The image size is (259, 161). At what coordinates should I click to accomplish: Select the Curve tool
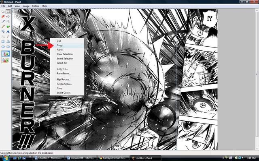[x=8, y=37]
